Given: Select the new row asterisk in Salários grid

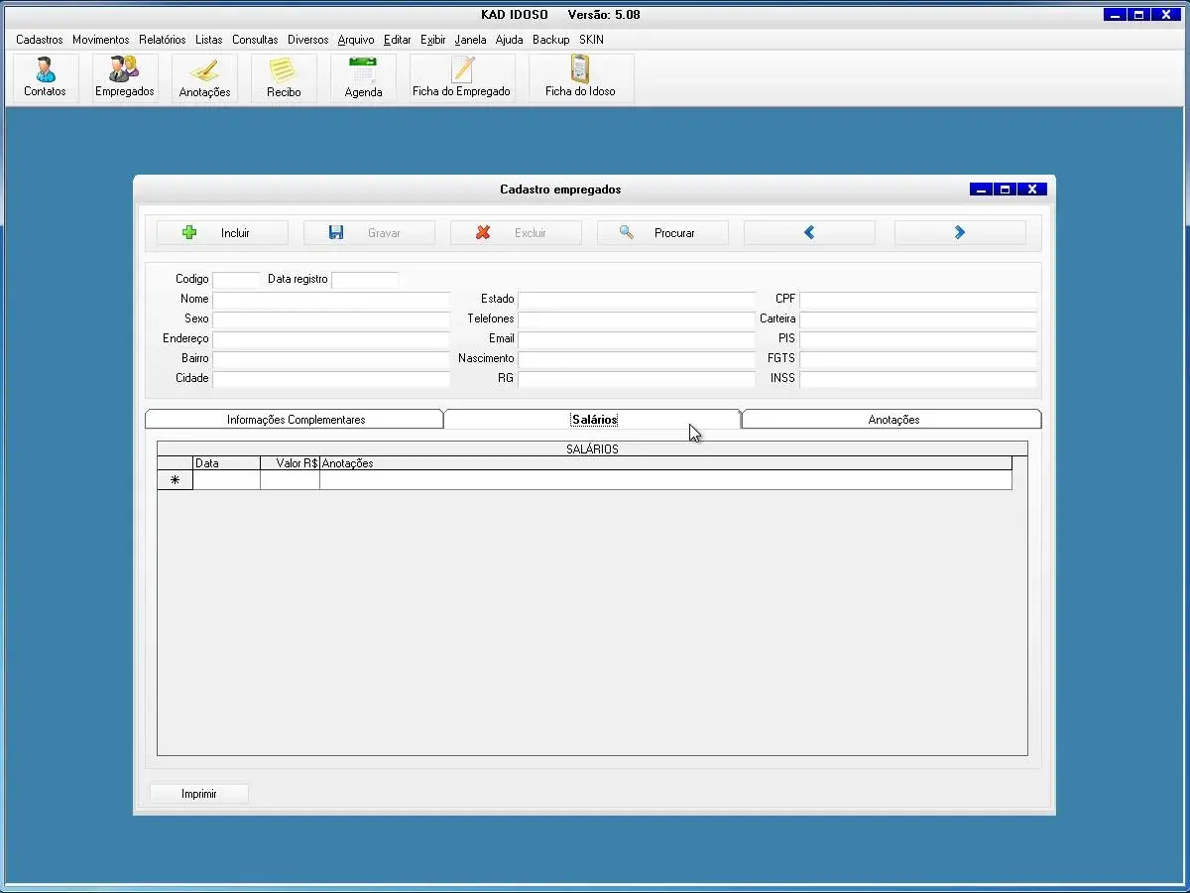Looking at the screenshot, I should coord(176,480).
